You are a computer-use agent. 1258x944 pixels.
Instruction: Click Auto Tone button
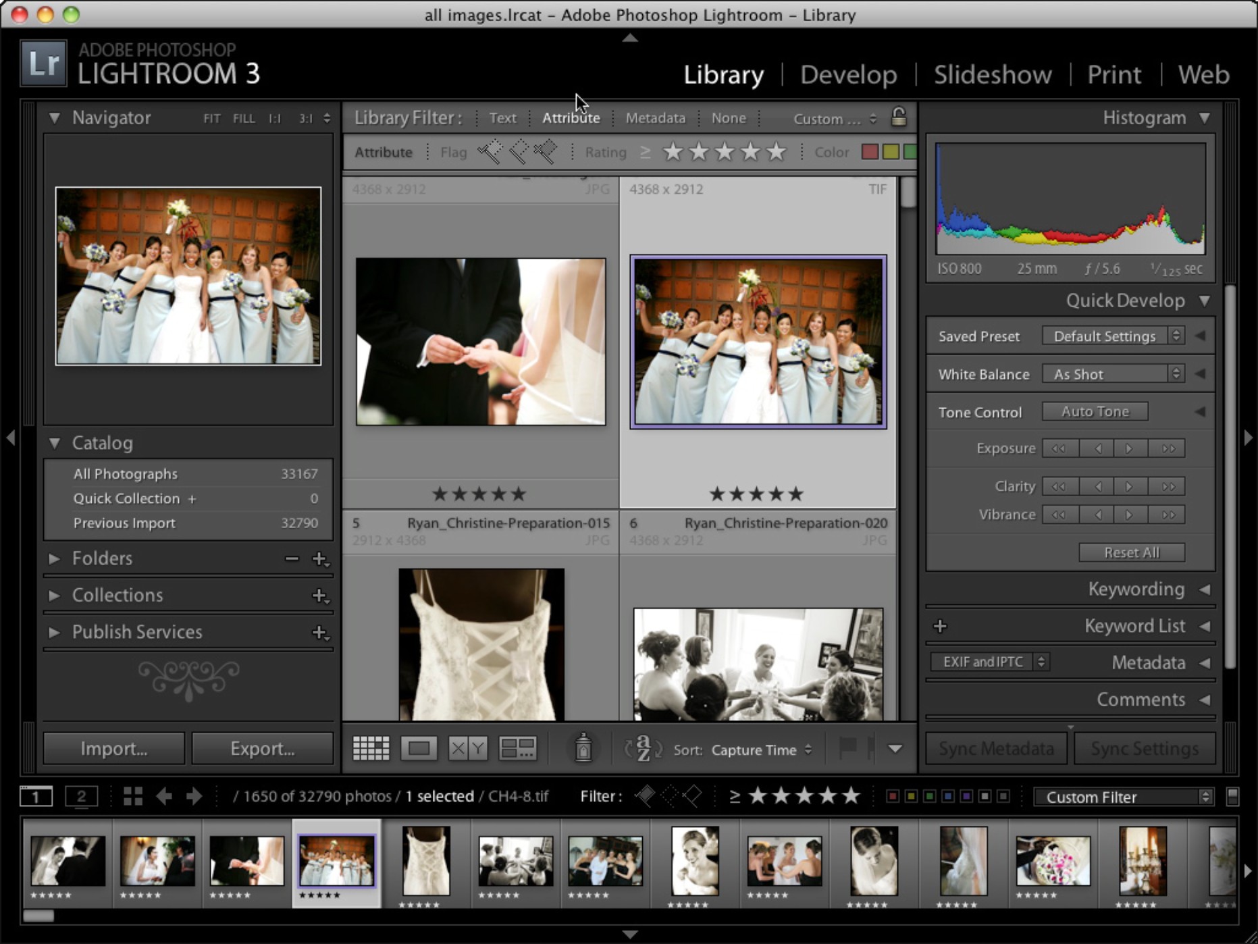click(x=1095, y=411)
